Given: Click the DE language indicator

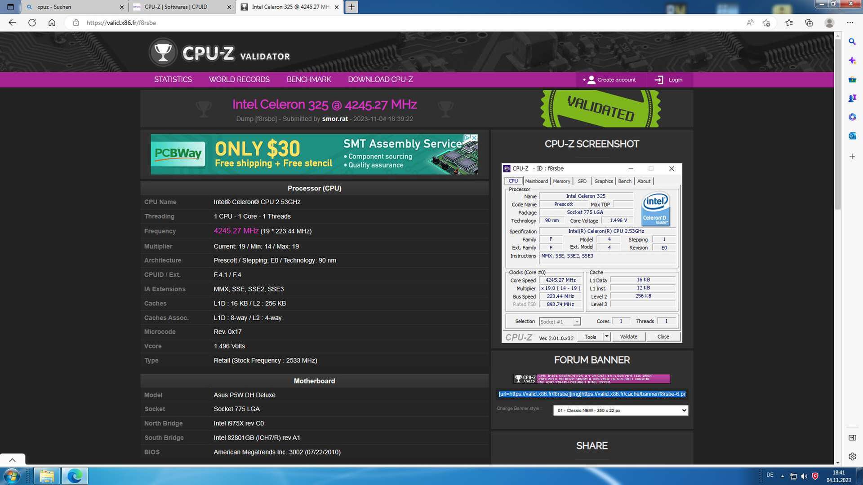Looking at the screenshot, I should click(x=770, y=475).
